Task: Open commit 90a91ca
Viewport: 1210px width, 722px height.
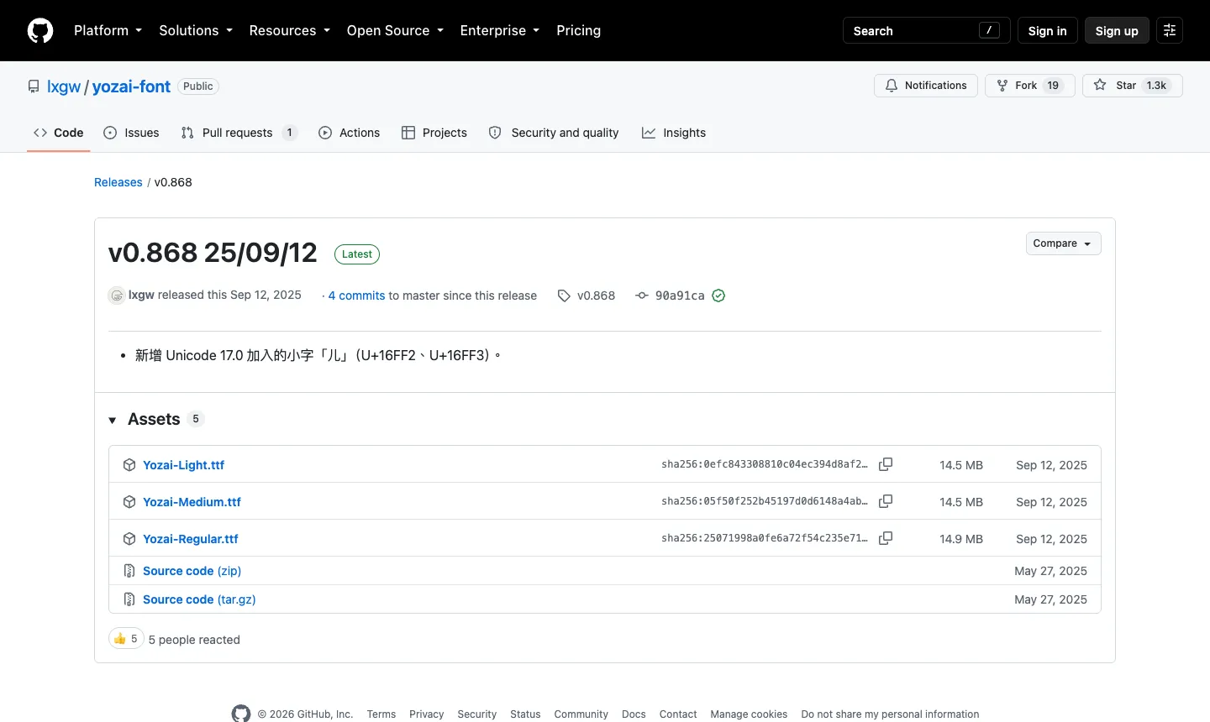Action: tap(680, 296)
